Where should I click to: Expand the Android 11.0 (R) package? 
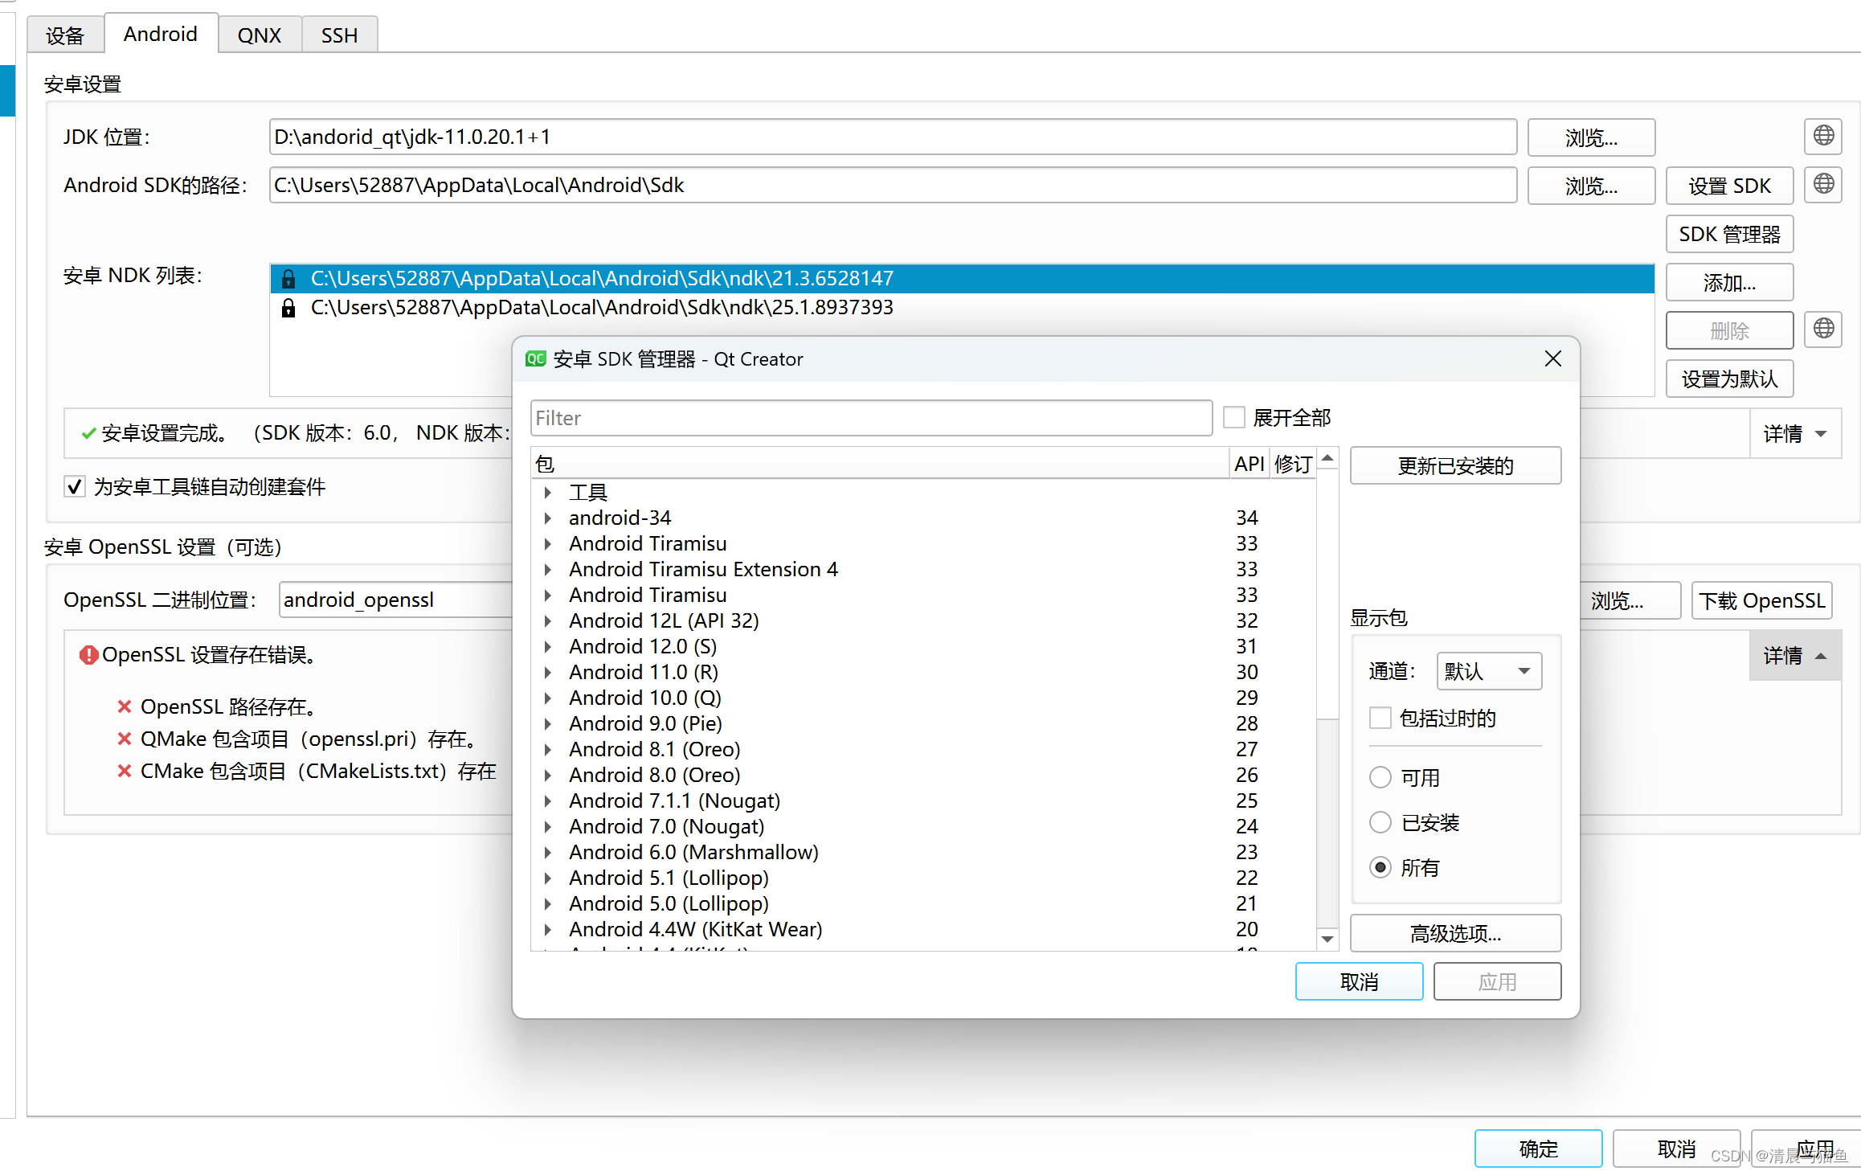pos(548,672)
